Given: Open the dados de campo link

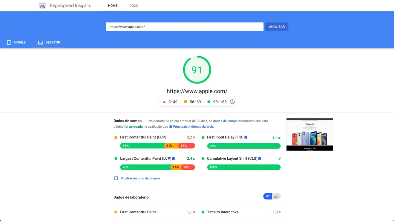Looking at the screenshot, I should (x=225, y=121).
